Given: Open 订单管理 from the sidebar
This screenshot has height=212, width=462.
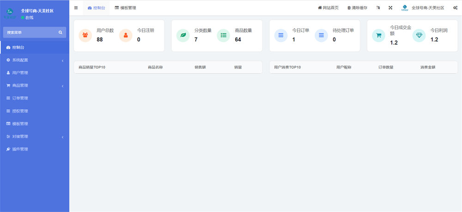Looking at the screenshot, I should pyautogui.click(x=20, y=98).
